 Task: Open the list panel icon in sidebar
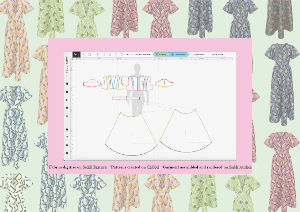tap(67, 137)
